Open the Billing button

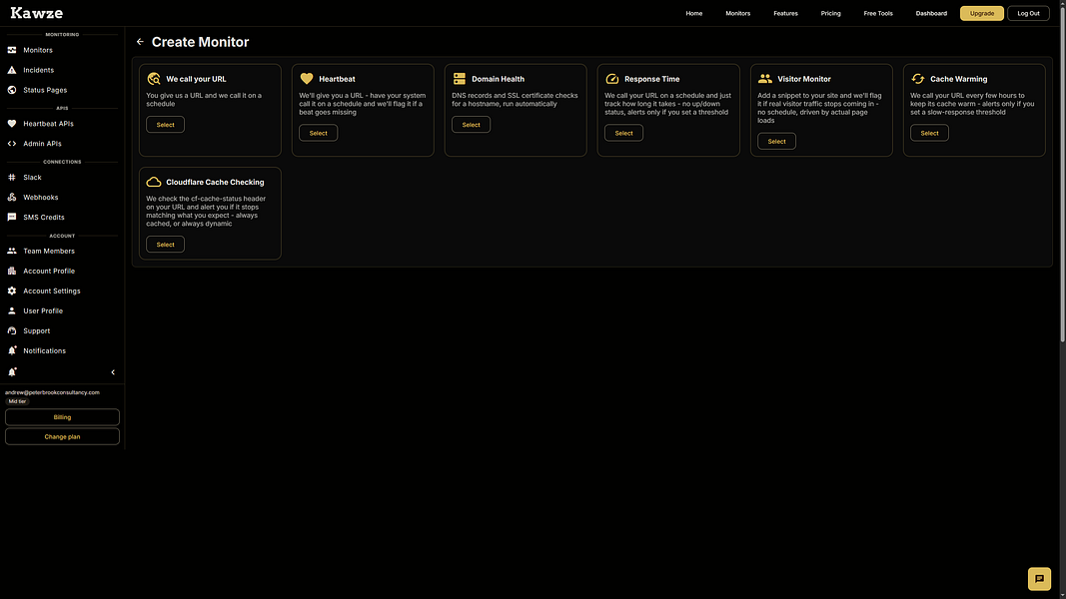(x=62, y=417)
